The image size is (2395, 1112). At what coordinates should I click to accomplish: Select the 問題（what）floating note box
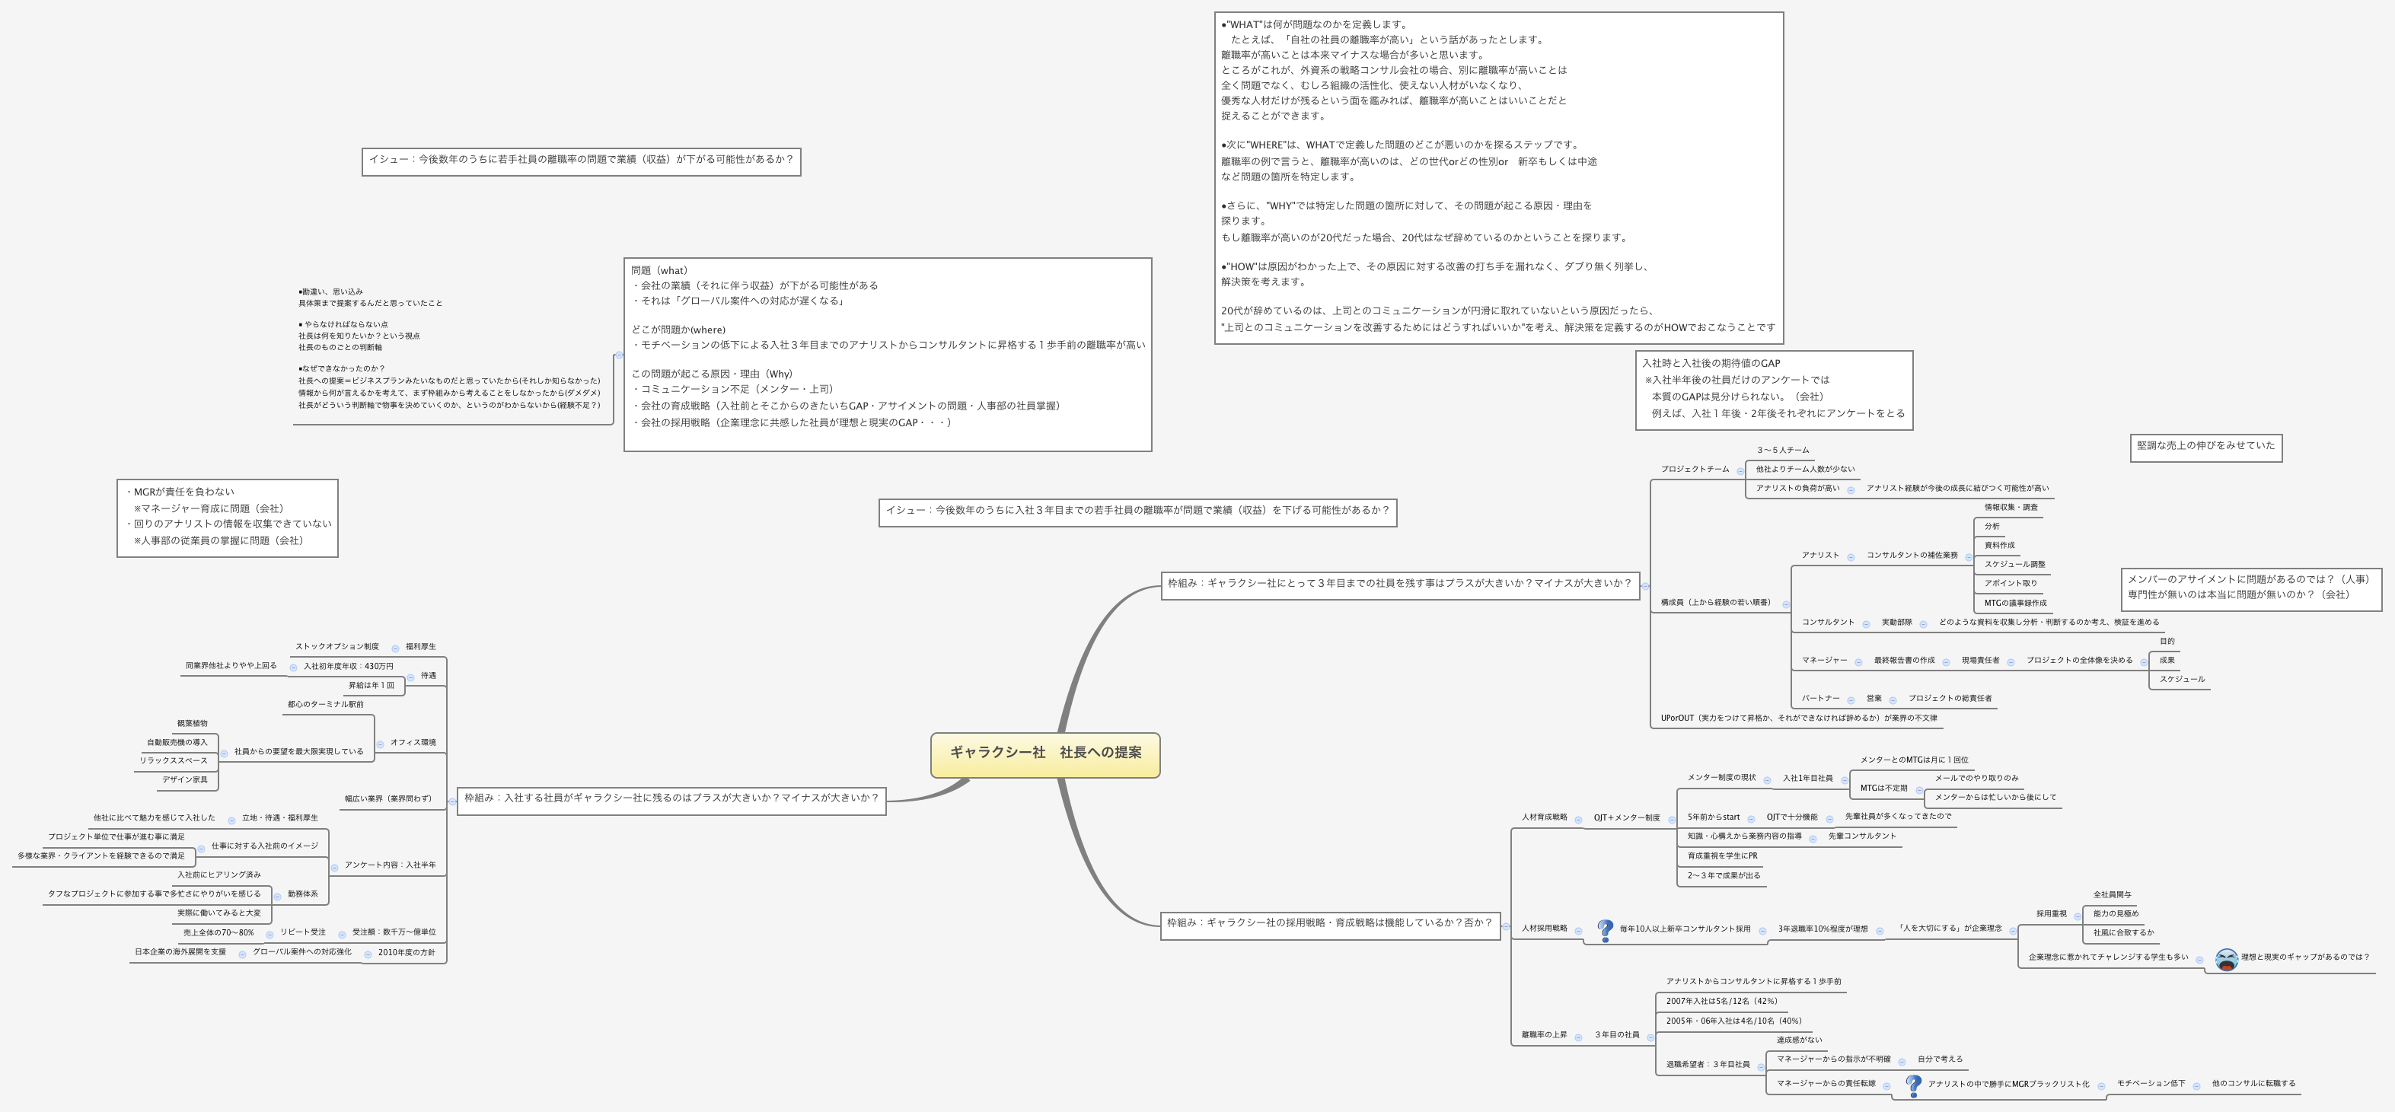887,353
